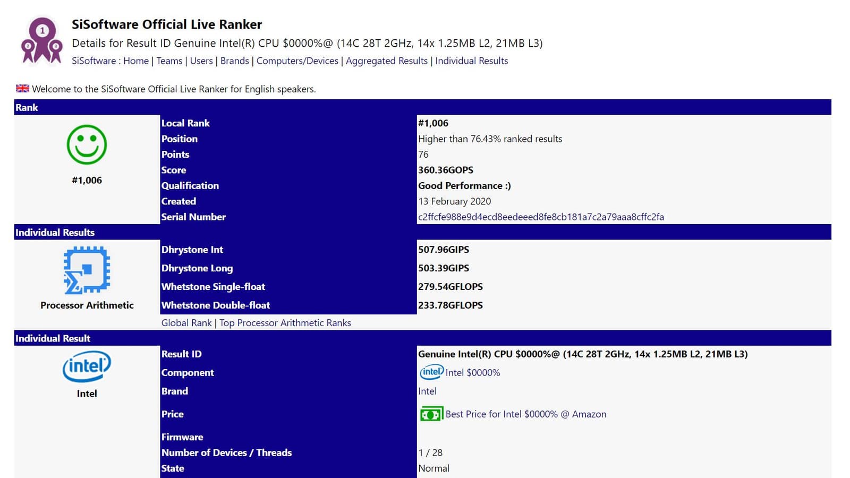Screen dimensions: 850x478
Task: Click the large Intel brand logo
Action: coord(87,366)
